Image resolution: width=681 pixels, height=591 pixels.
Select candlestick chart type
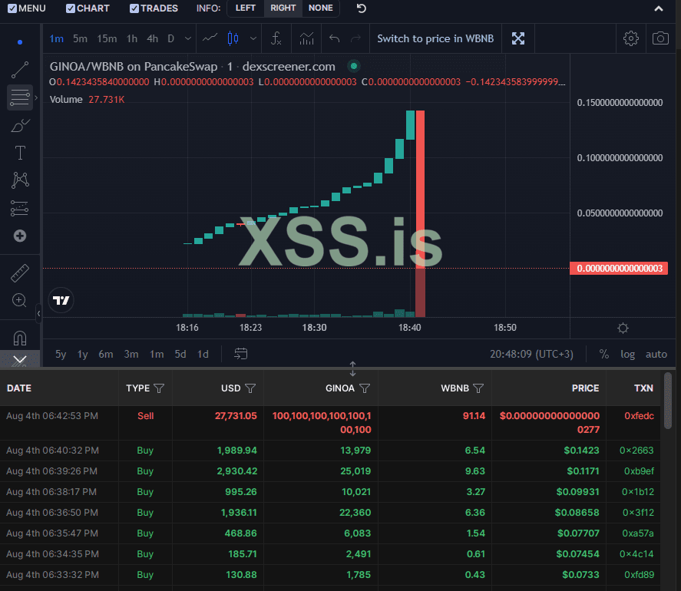(x=233, y=38)
